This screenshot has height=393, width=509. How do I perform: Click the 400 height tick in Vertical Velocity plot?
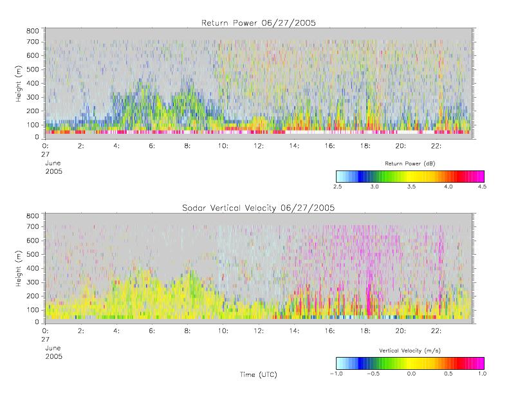tap(32, 268)
